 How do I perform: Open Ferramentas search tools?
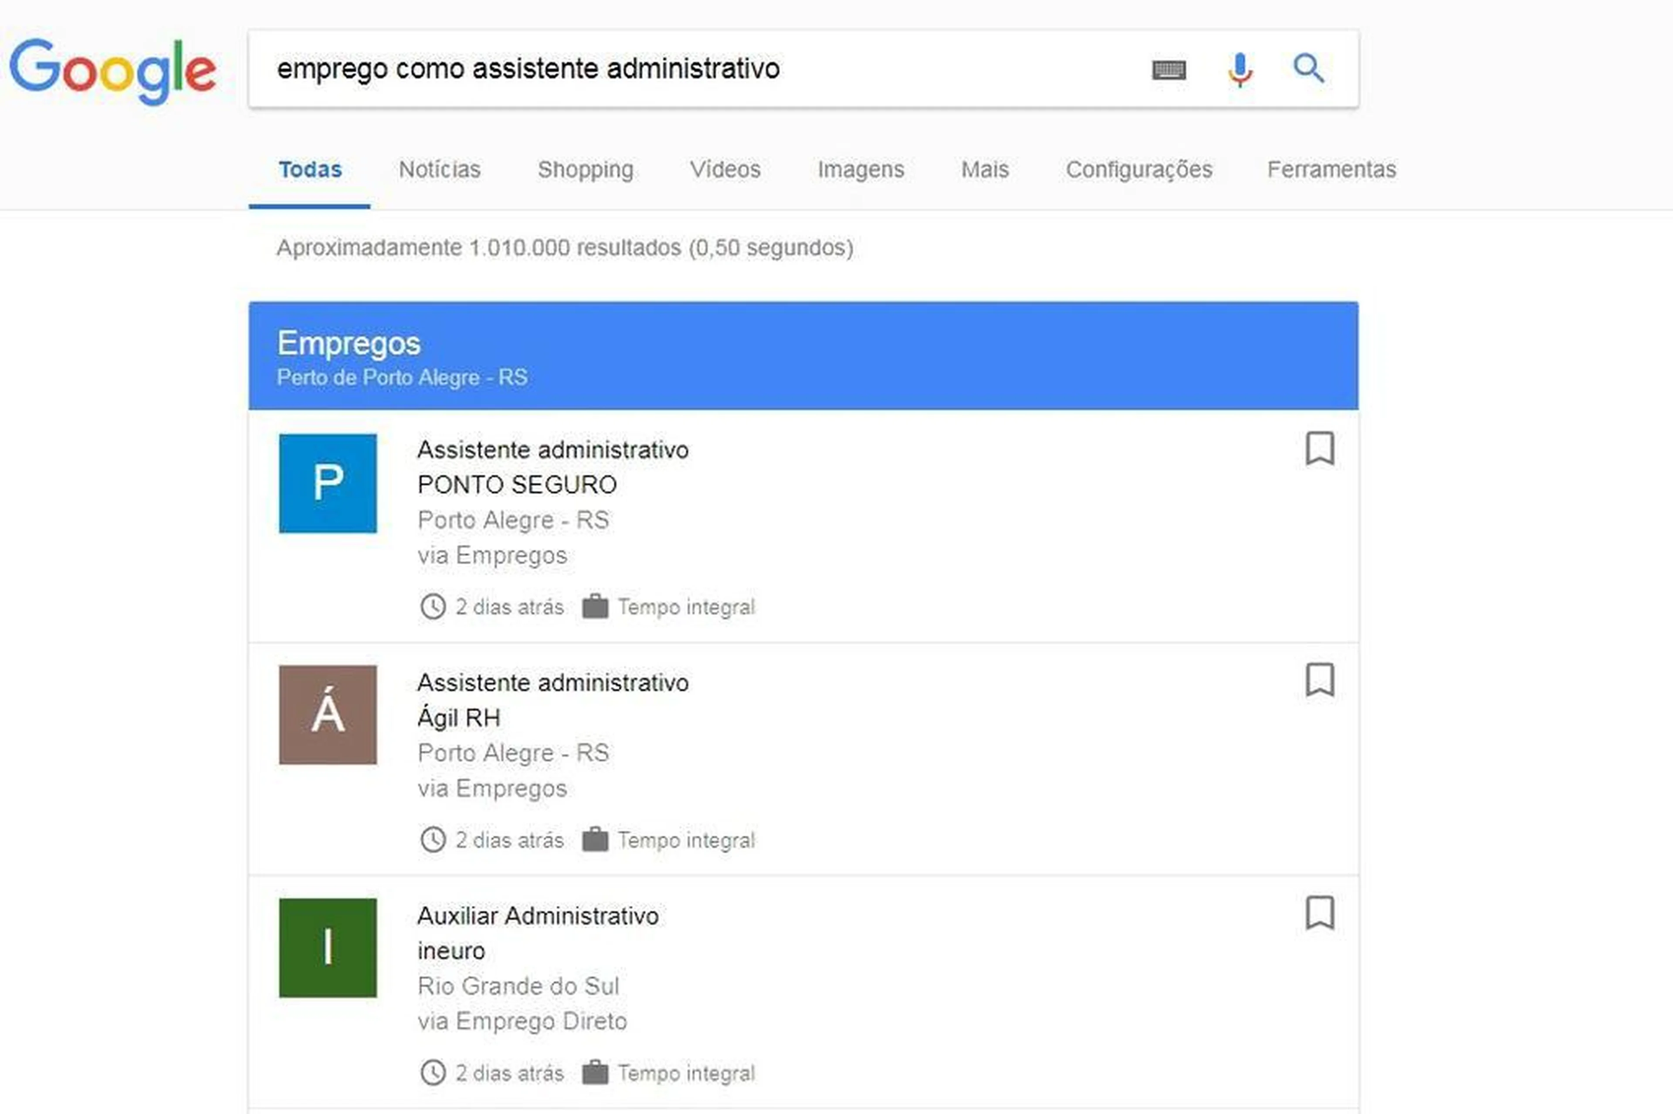(1332, 169)
